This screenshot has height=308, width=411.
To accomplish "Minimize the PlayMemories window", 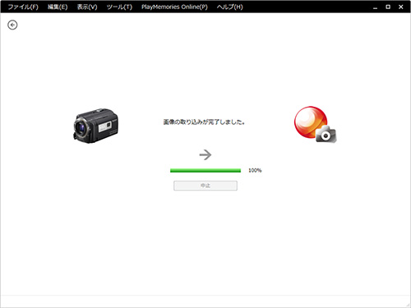I will coord(375,7).
